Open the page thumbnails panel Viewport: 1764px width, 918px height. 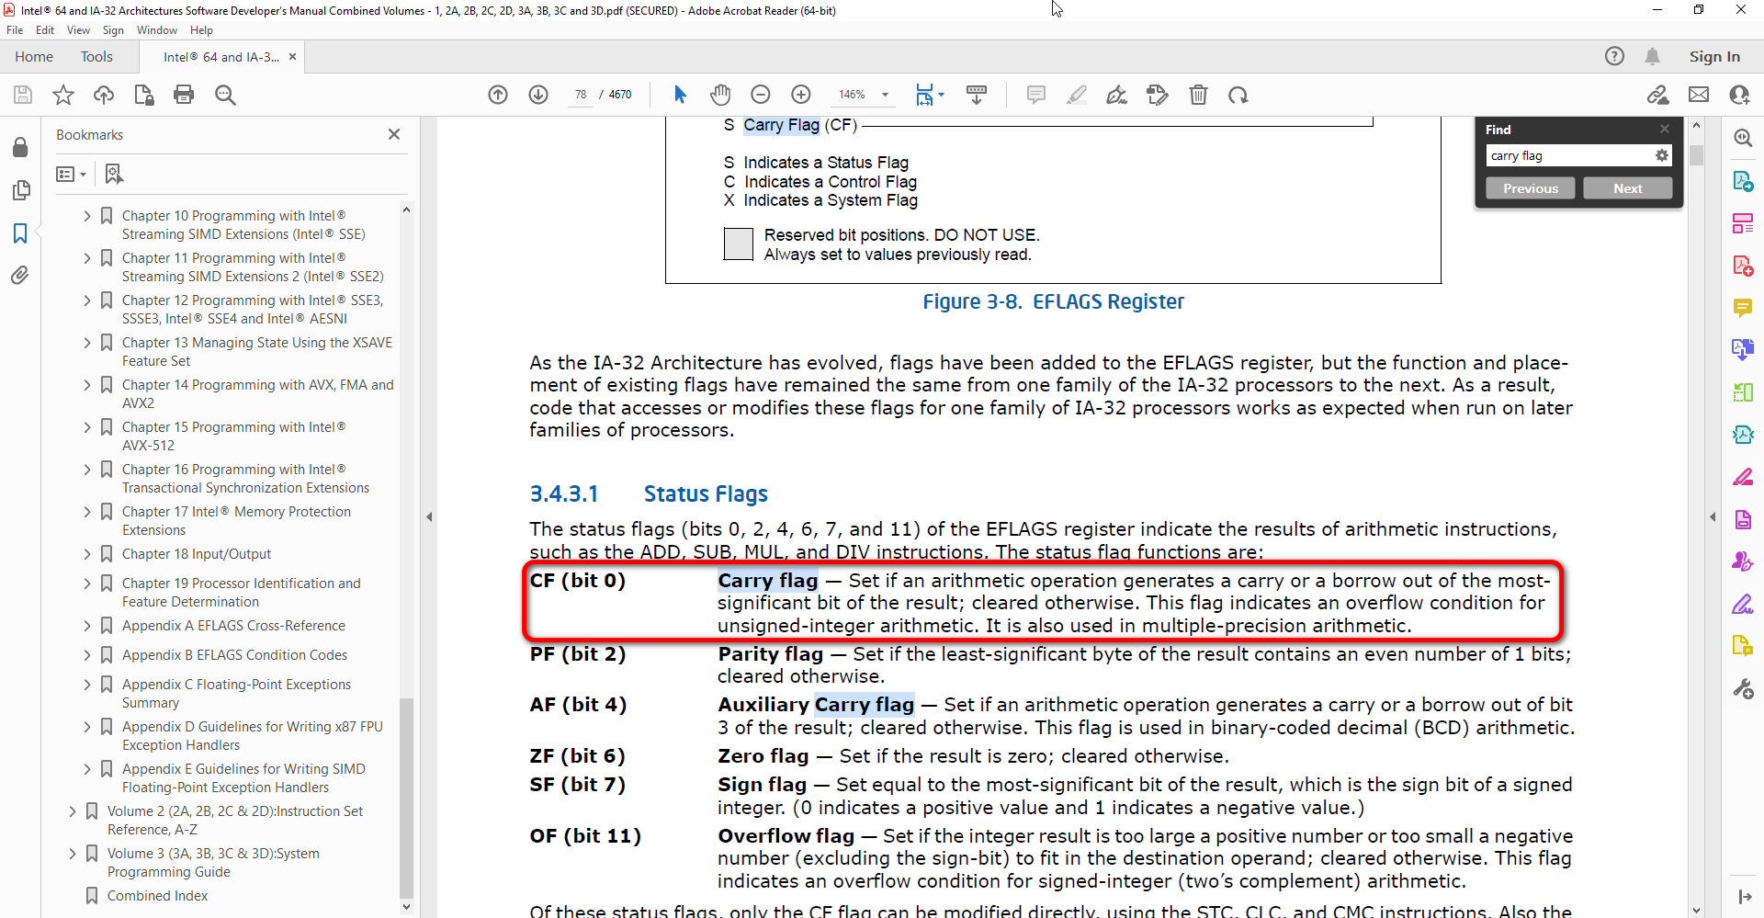(x=20, y=190)
